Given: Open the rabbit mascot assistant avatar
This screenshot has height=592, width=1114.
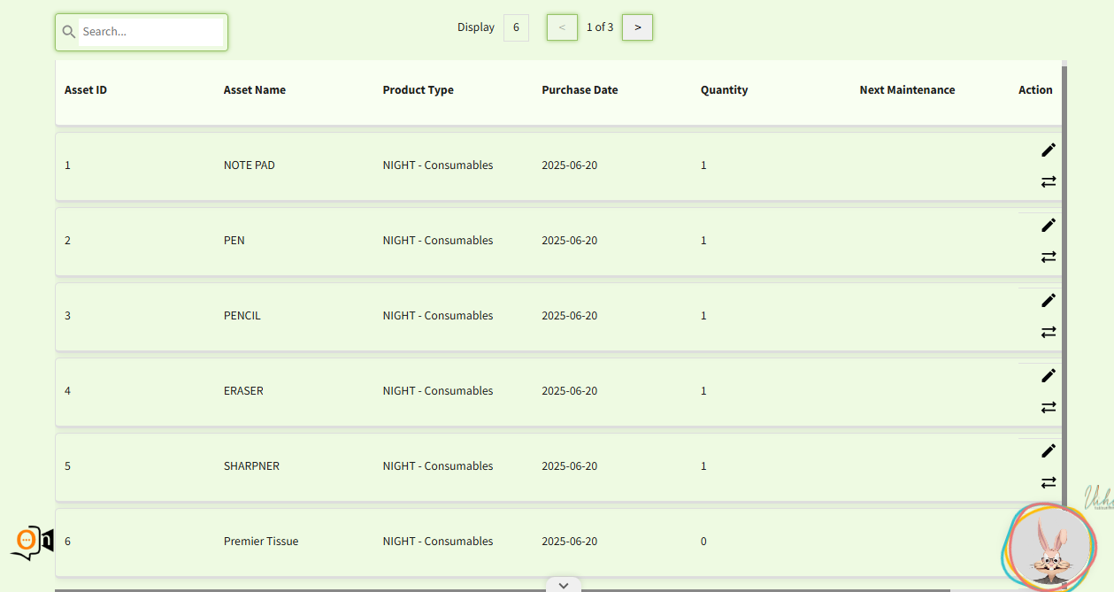Looking at the screenshot, I should (1049, 549).
